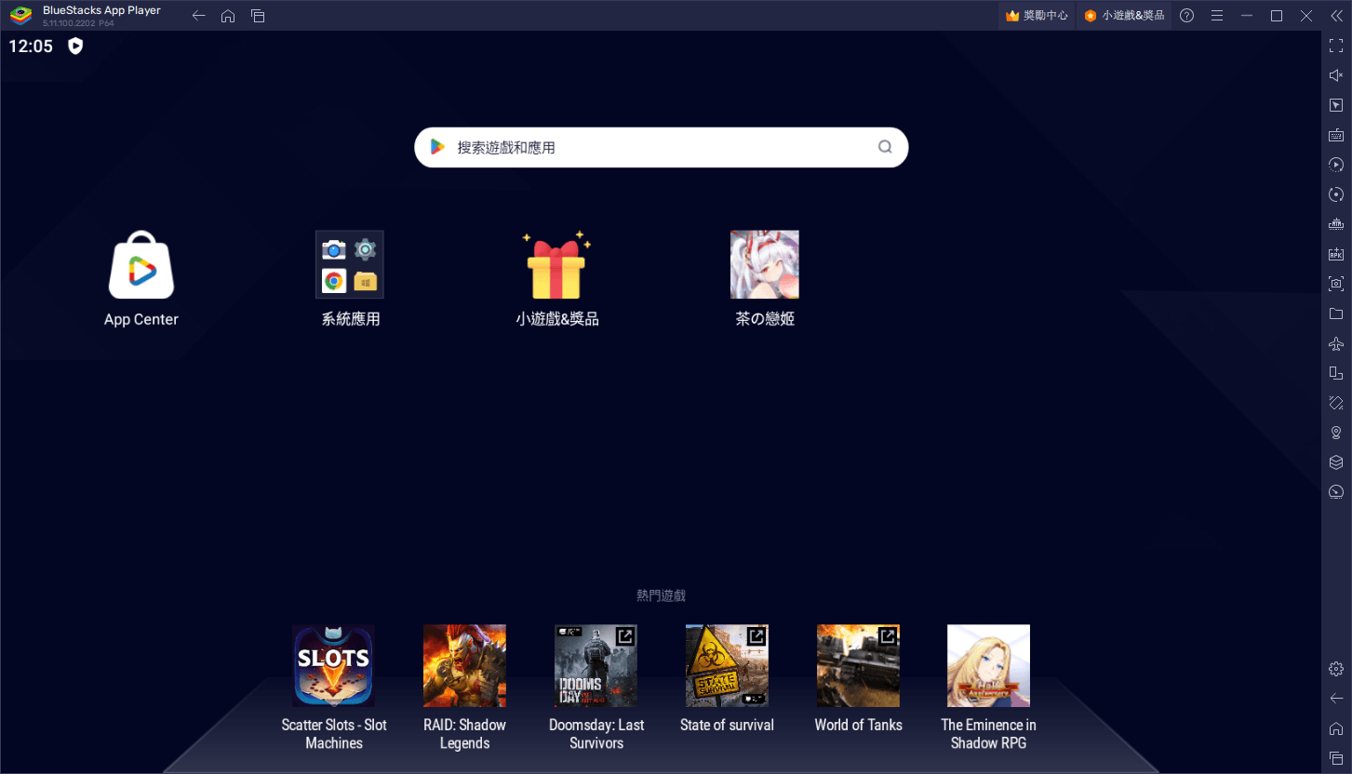Click the back arrow at sidebar bottom

1336,699
